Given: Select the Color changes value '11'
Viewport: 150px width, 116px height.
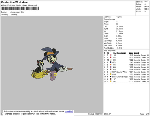Looking at the screenshot, I should (x=117, y=19).
